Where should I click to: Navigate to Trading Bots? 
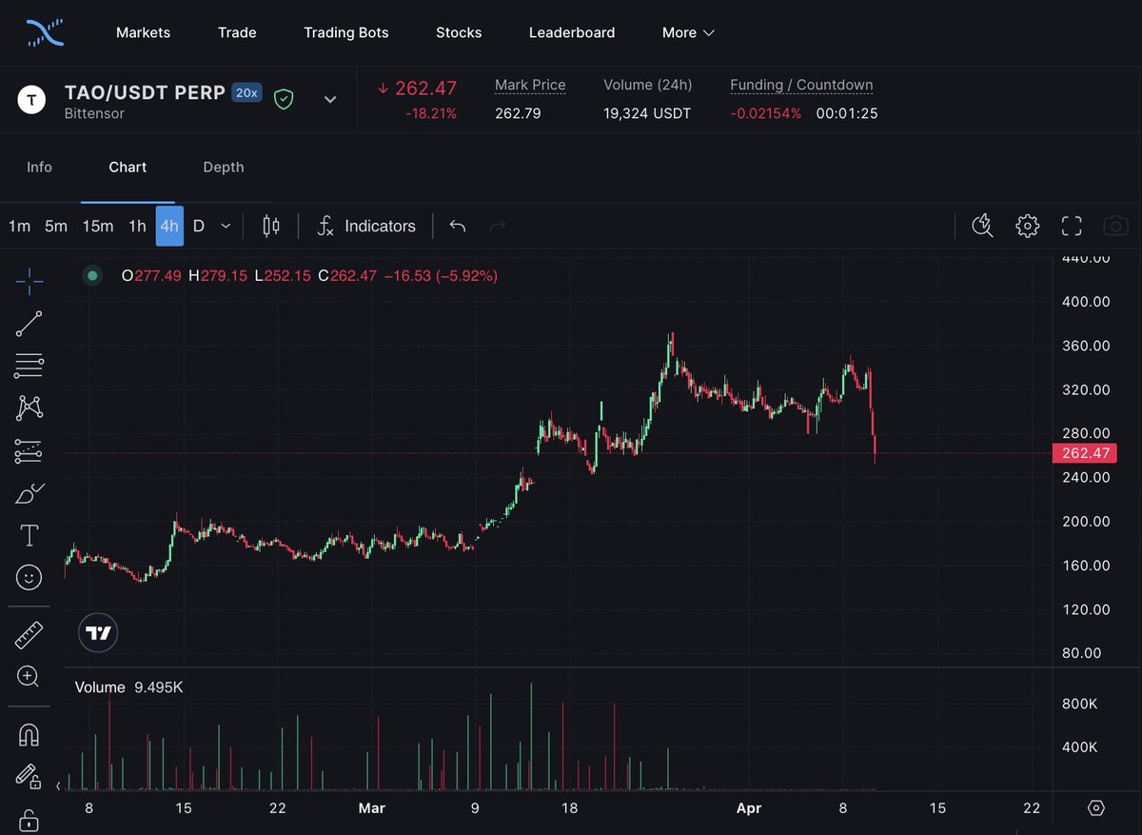click(x=346, y=32)
